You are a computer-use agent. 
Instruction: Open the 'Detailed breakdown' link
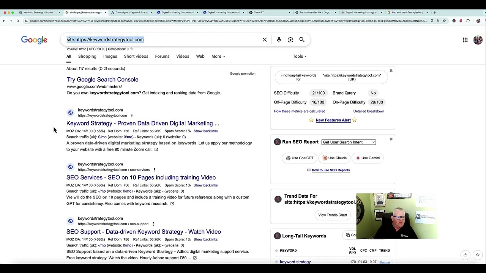pyautogui.click(x=369, y=111)
